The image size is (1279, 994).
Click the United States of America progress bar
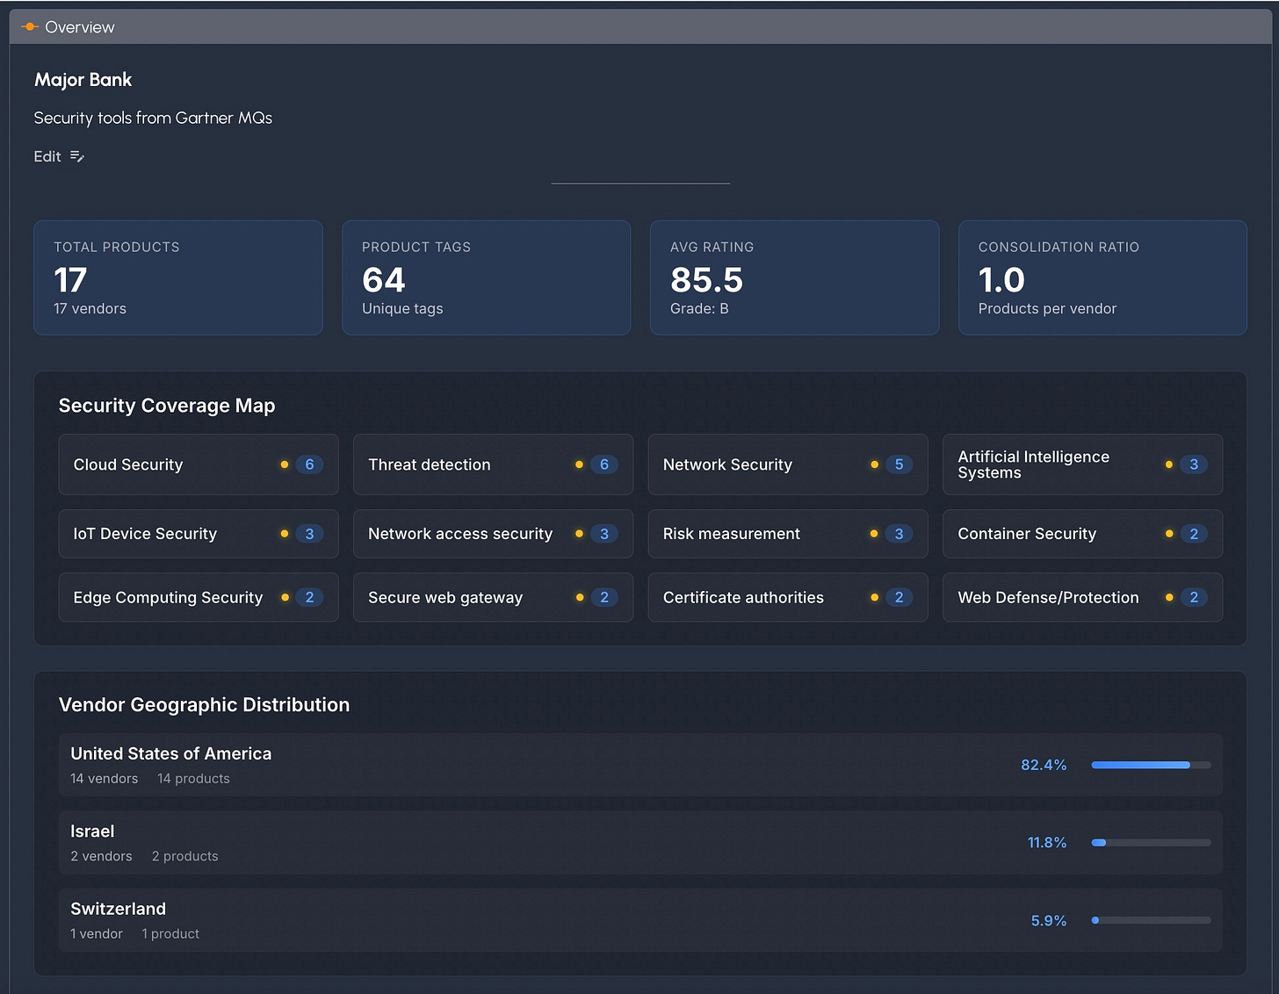point(1151,765)
